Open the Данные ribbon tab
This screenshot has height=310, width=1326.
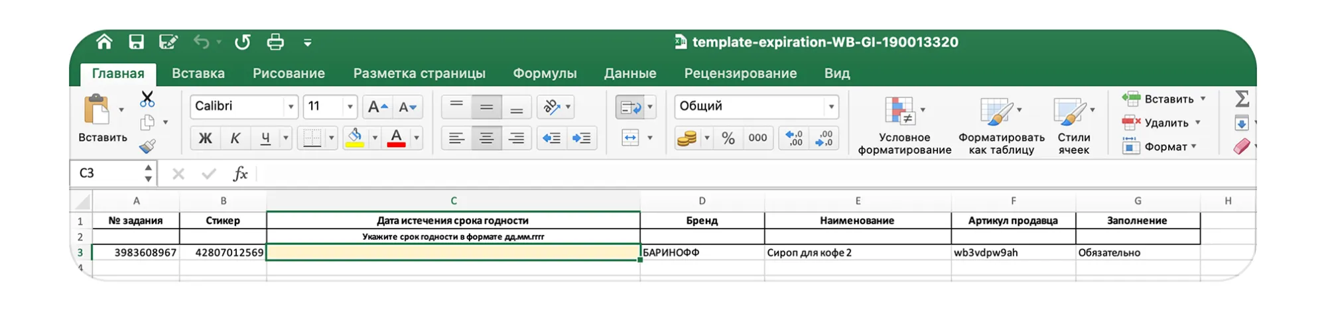click(x=630, y=74)
